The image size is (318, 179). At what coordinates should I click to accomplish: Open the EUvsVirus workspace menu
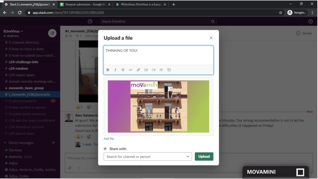13,31
